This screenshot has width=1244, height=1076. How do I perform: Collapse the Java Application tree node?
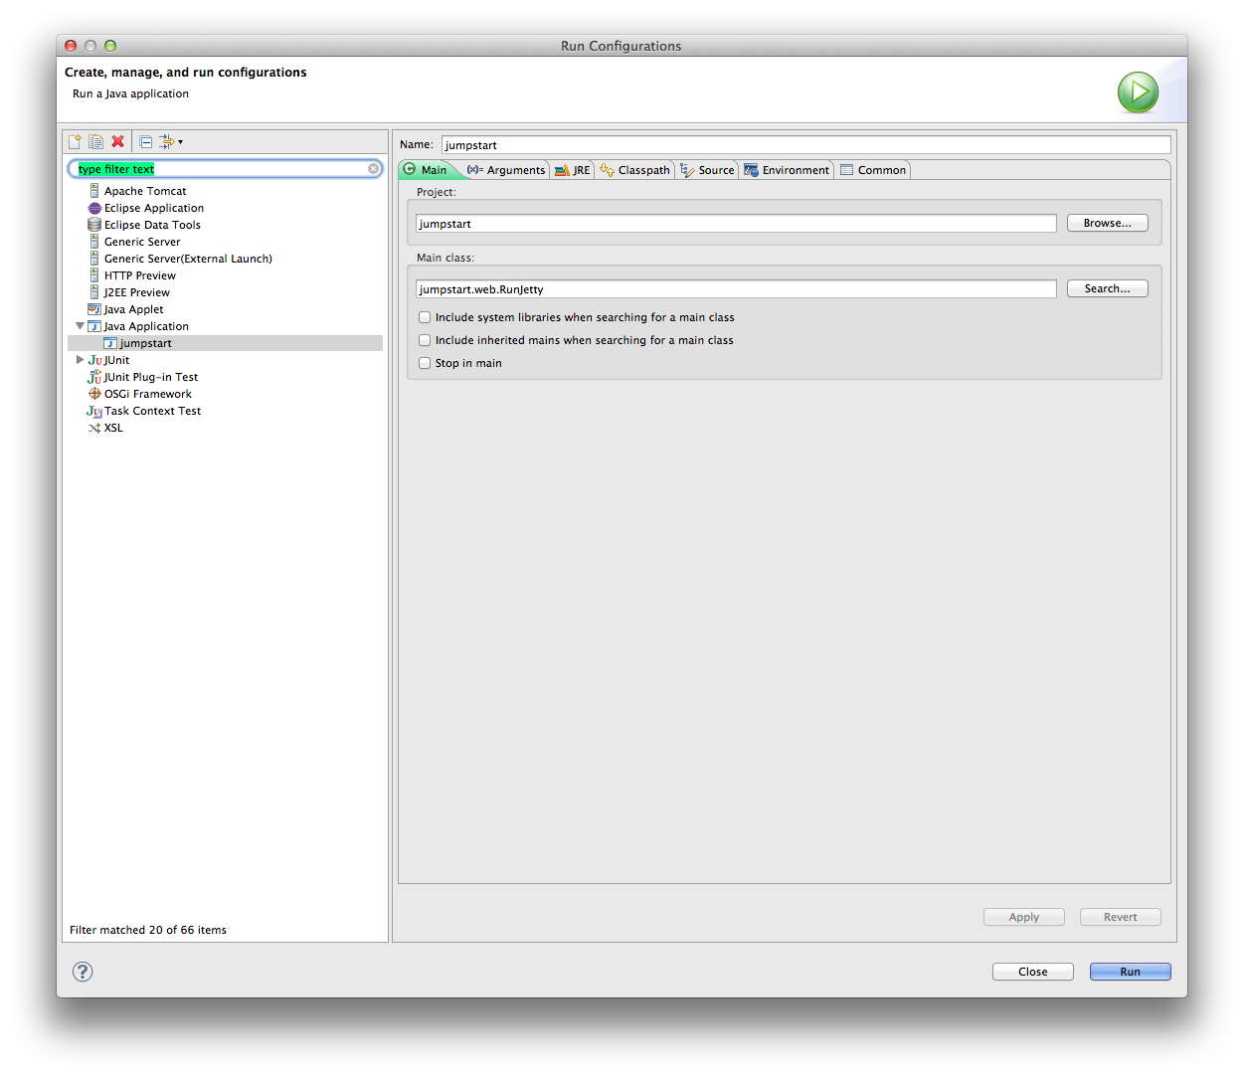(80, 326)
